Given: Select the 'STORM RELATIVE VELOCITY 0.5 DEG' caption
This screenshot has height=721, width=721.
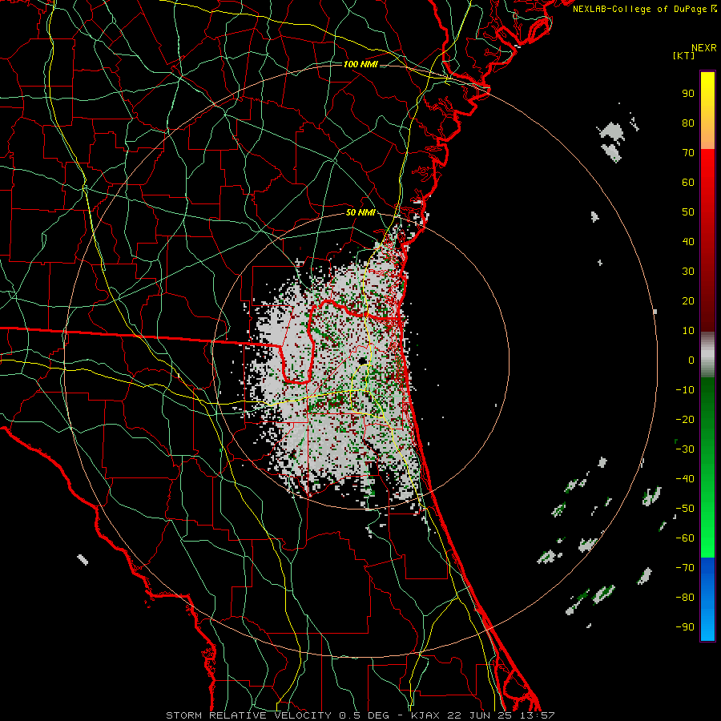Looking at the screenshot, I should point(277,715).
